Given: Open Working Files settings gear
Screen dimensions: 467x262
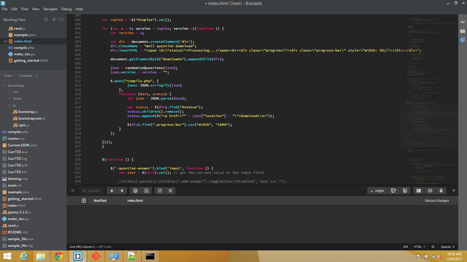Looking at the screenshot, I should (x=54, y=20).
